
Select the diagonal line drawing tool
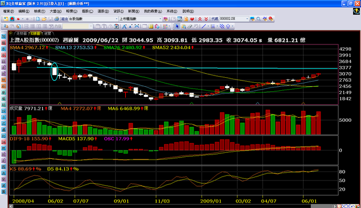(204, 26)
